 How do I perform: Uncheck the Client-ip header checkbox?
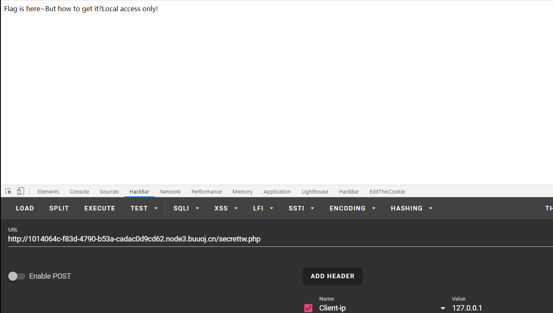308,308
